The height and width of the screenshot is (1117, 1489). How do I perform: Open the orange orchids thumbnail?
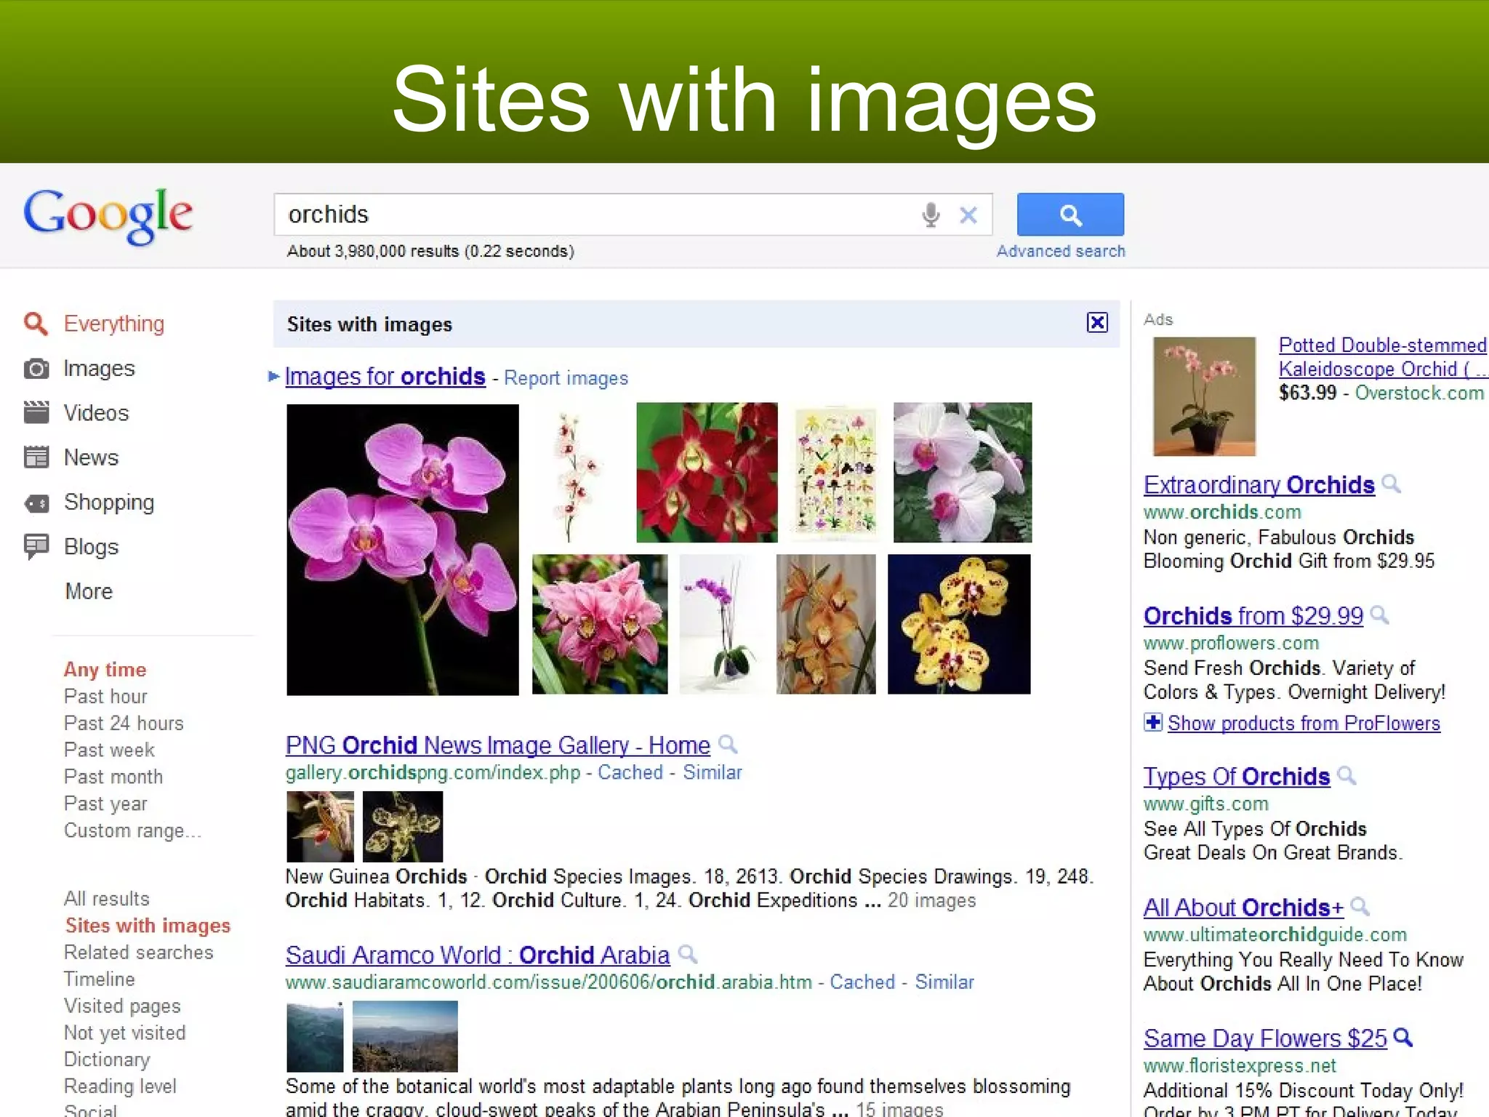click(x=826, y=624)
